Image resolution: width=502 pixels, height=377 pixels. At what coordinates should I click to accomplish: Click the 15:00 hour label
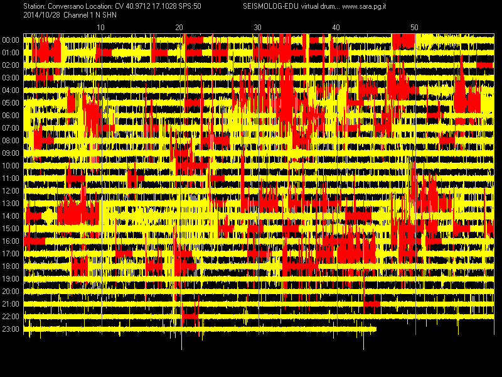point(11,229)
